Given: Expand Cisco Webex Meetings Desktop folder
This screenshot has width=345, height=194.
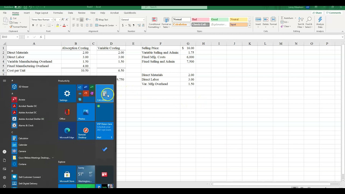Looking at the screenshot, I should pos(53,158).
